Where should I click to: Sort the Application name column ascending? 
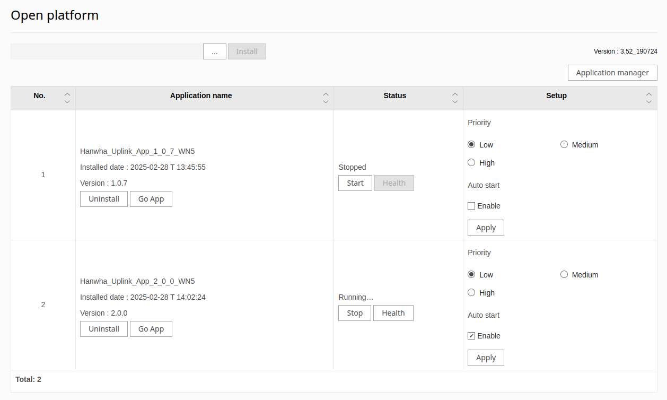tap(326, 93)
